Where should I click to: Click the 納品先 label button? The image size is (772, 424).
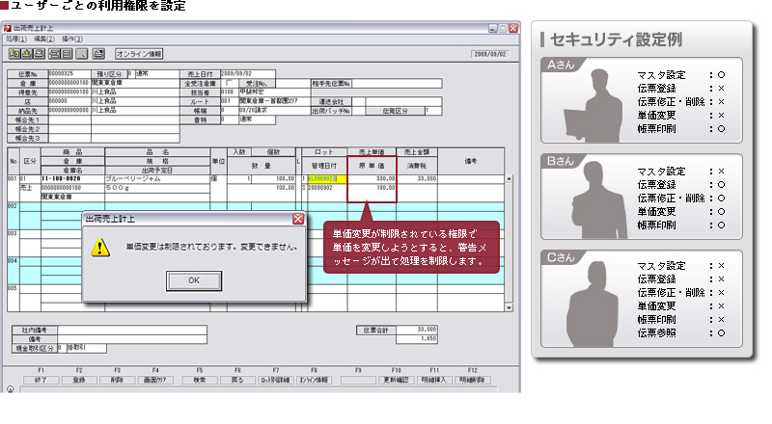[x=28, y=111]
